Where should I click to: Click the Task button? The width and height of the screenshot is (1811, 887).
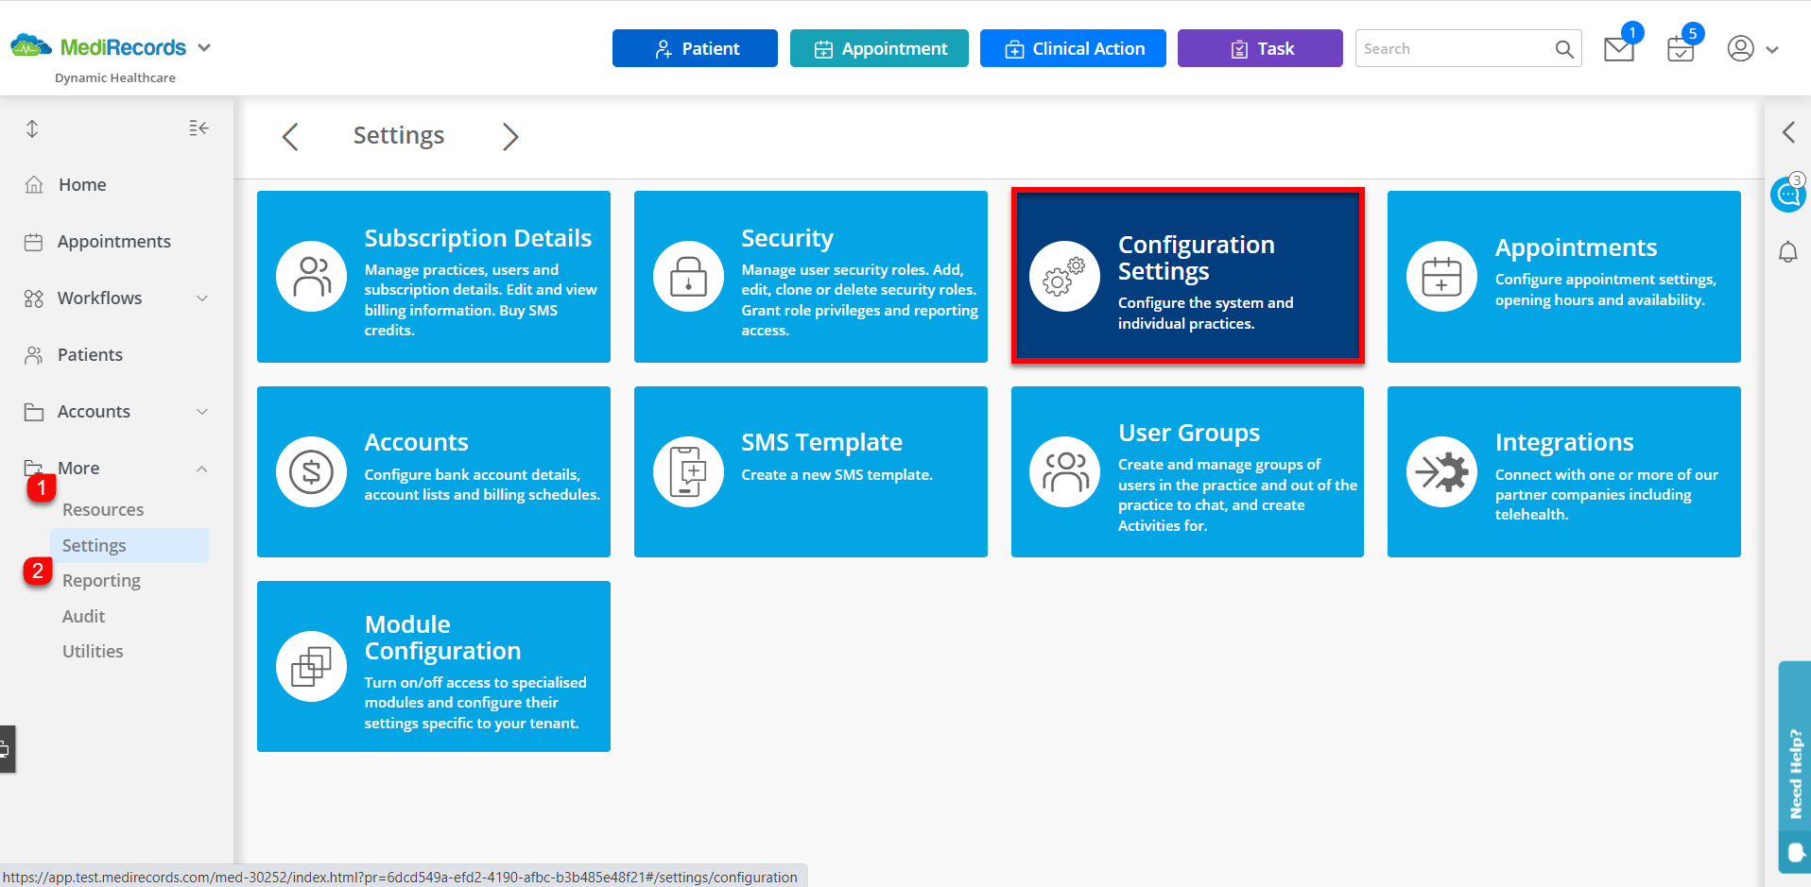point(1260,48)
